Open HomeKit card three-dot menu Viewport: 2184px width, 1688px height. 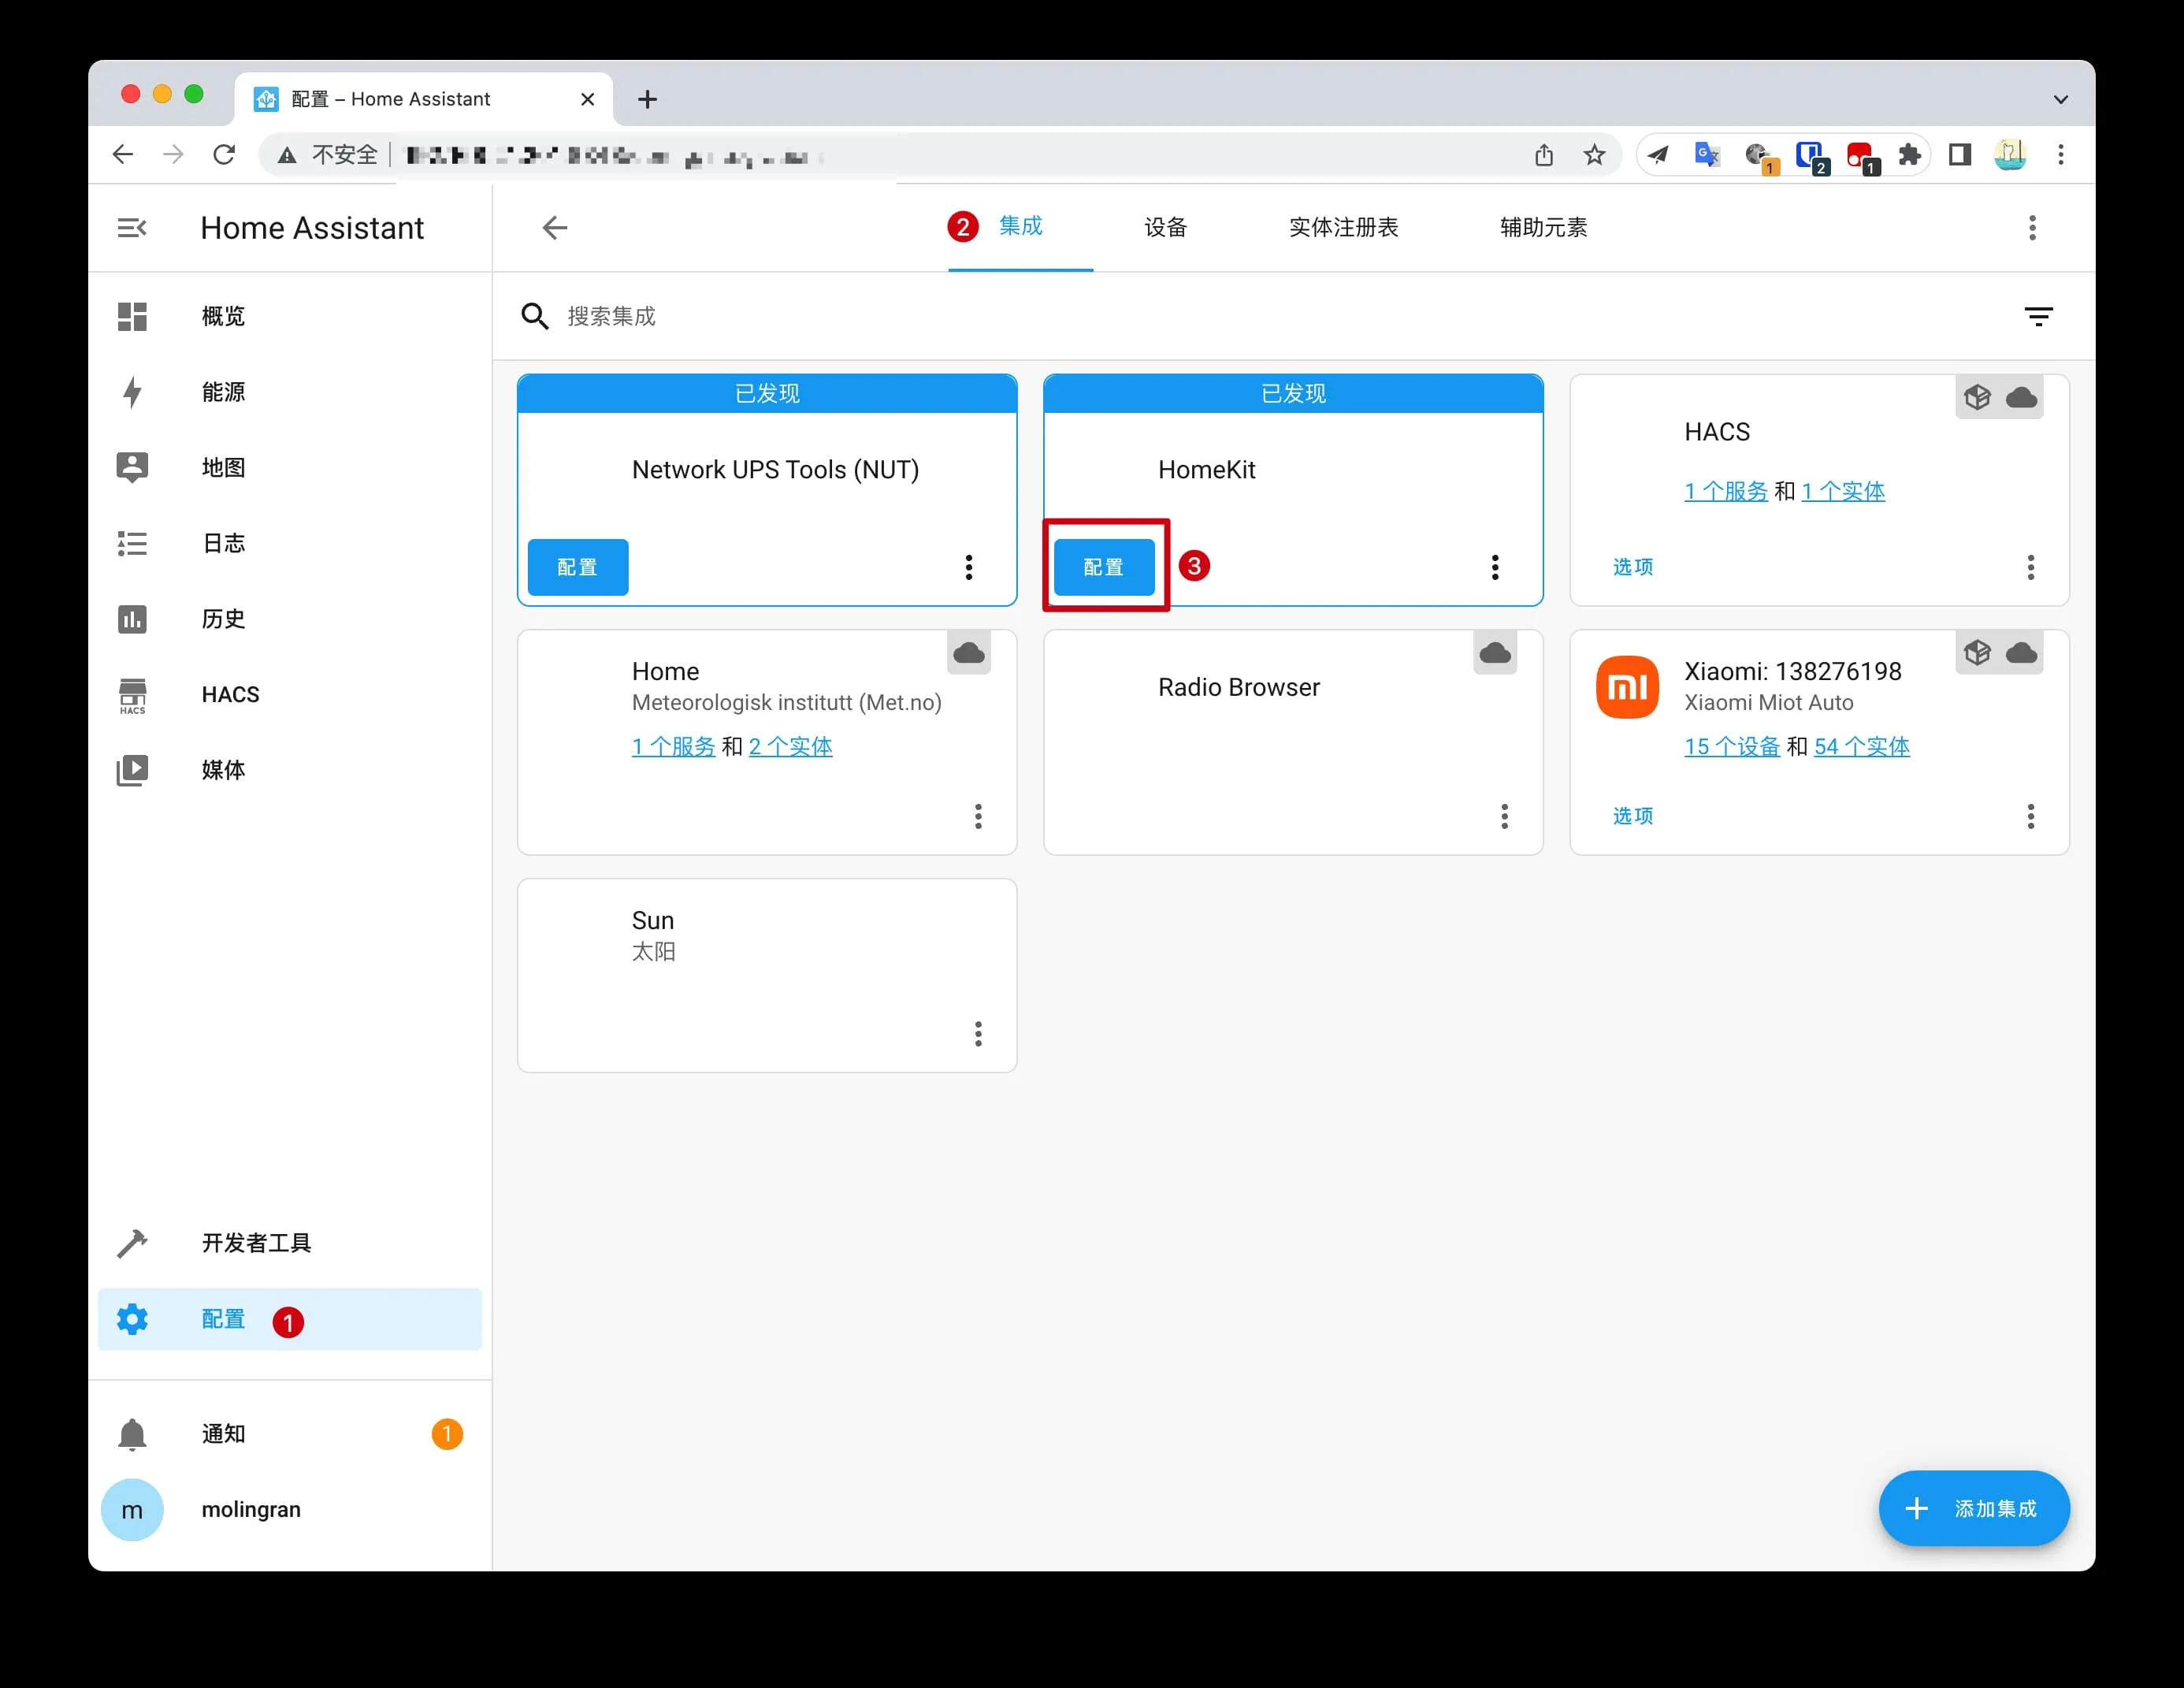pyautogui.click(x=1494, y=567)
